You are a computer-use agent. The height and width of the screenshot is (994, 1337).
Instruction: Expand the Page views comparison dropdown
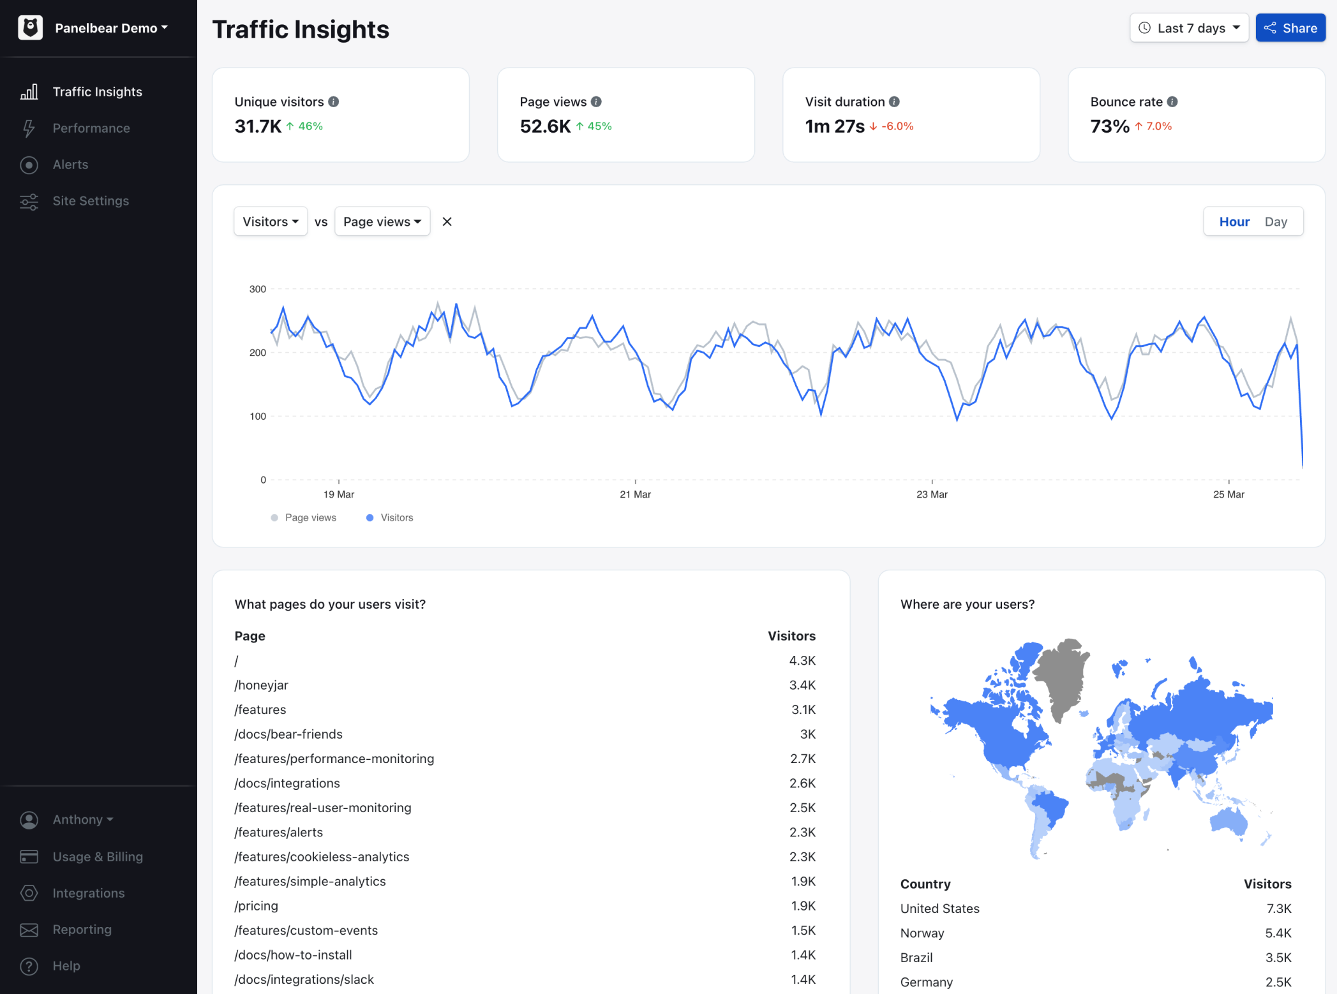click(x=382, y=222)
